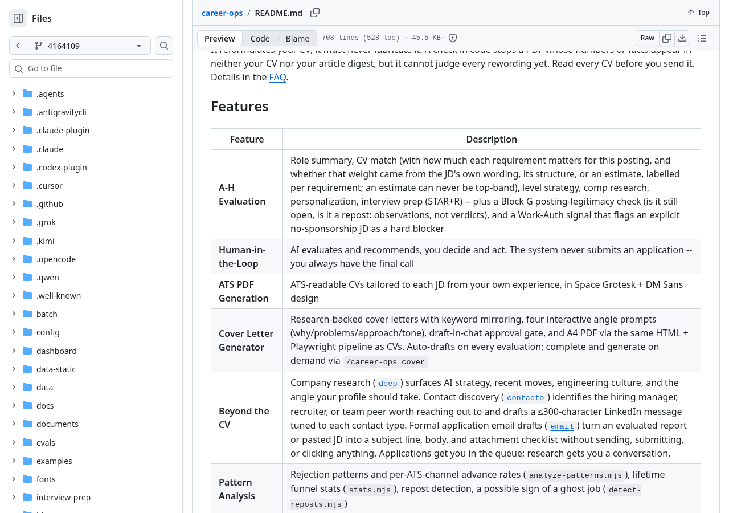Select the .opencode folder row
The image size is (729, 513).
click(x=91, y=259)
